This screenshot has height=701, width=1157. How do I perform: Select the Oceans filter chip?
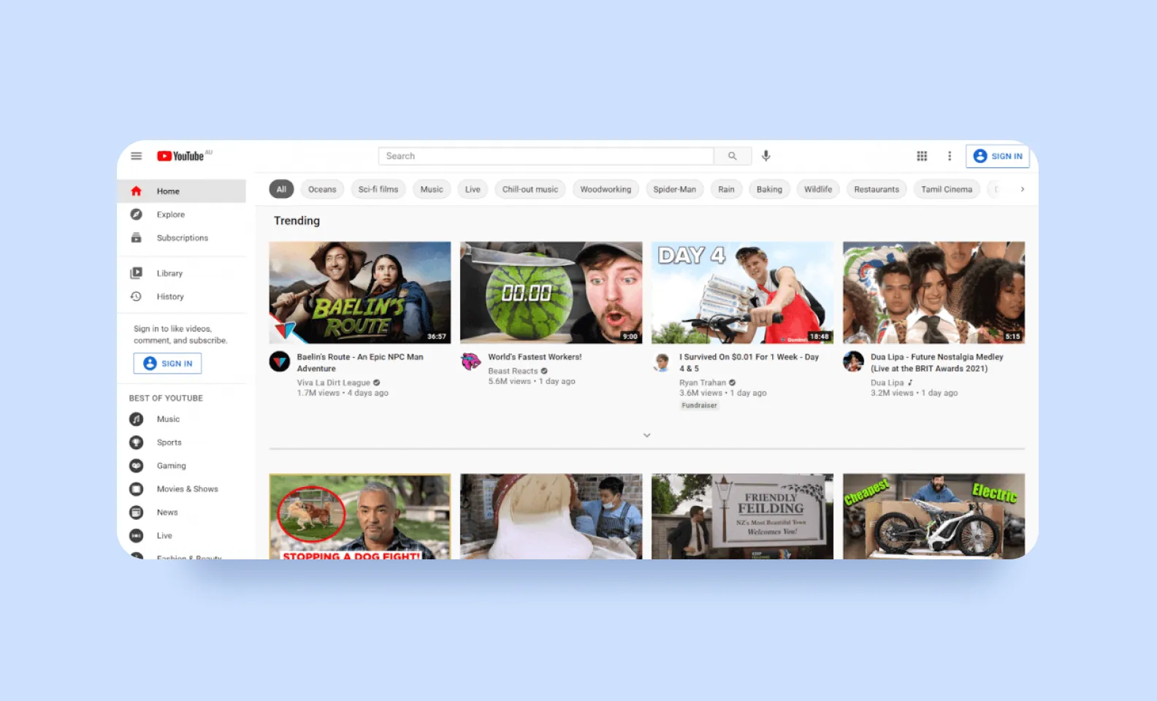(x=322, y=189)
